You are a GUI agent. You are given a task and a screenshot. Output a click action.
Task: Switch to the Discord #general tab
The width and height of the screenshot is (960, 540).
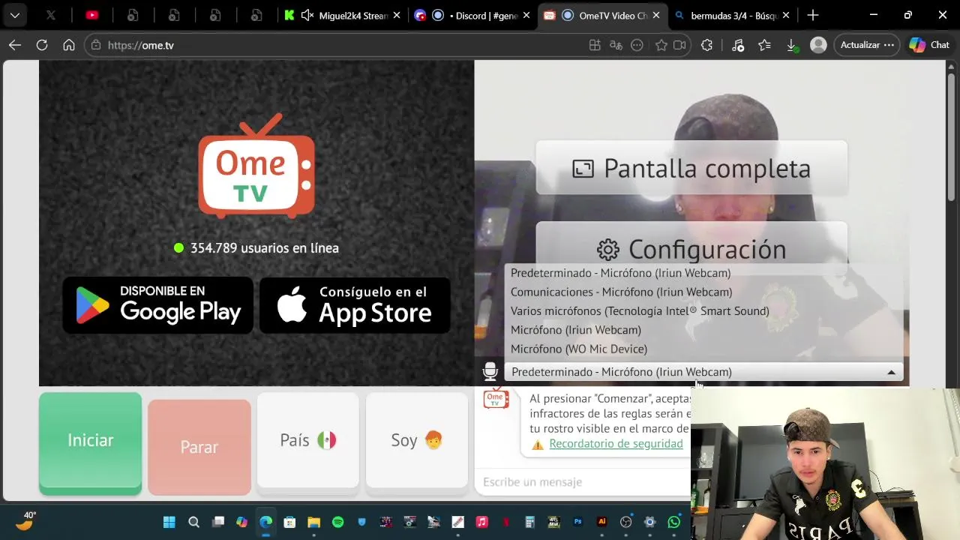tap(474, 15)
